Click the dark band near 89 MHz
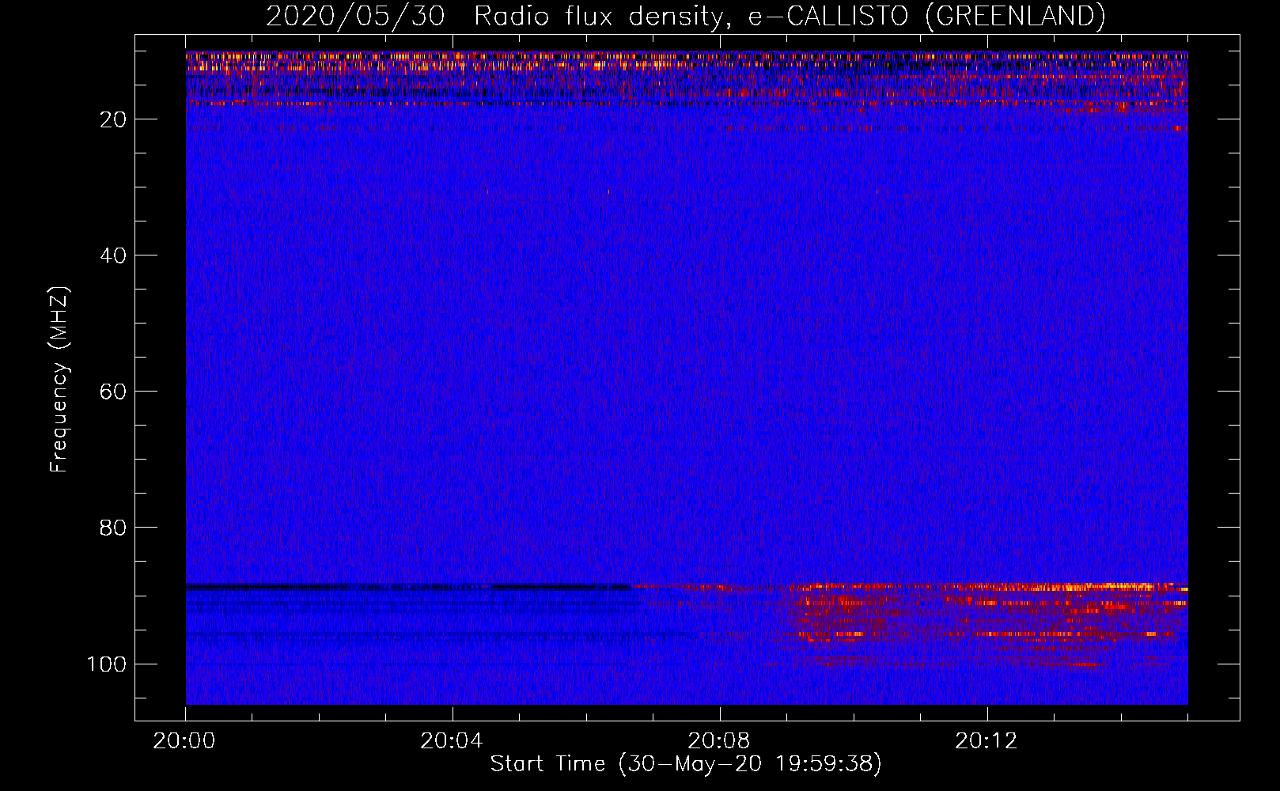This screenshot has width=1280, height=791. click(x=407, y=588)
